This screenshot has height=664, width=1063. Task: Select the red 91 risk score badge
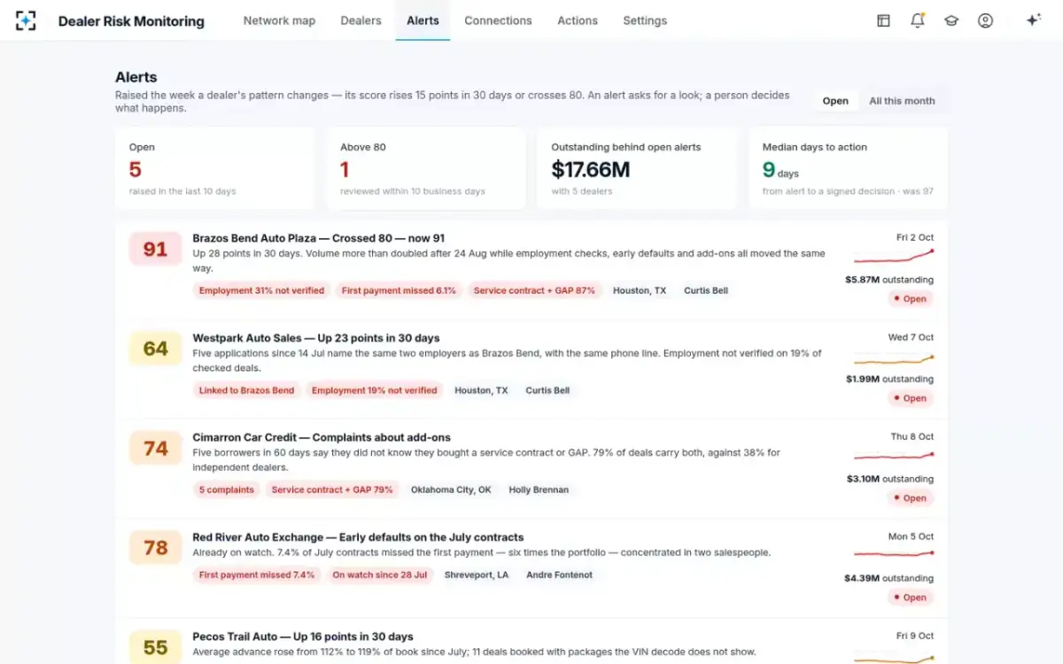[155, 250]
